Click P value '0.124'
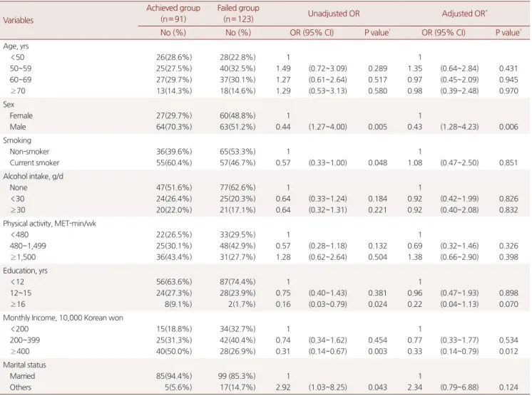The image size is (532, 396). [x=508, y=387]
